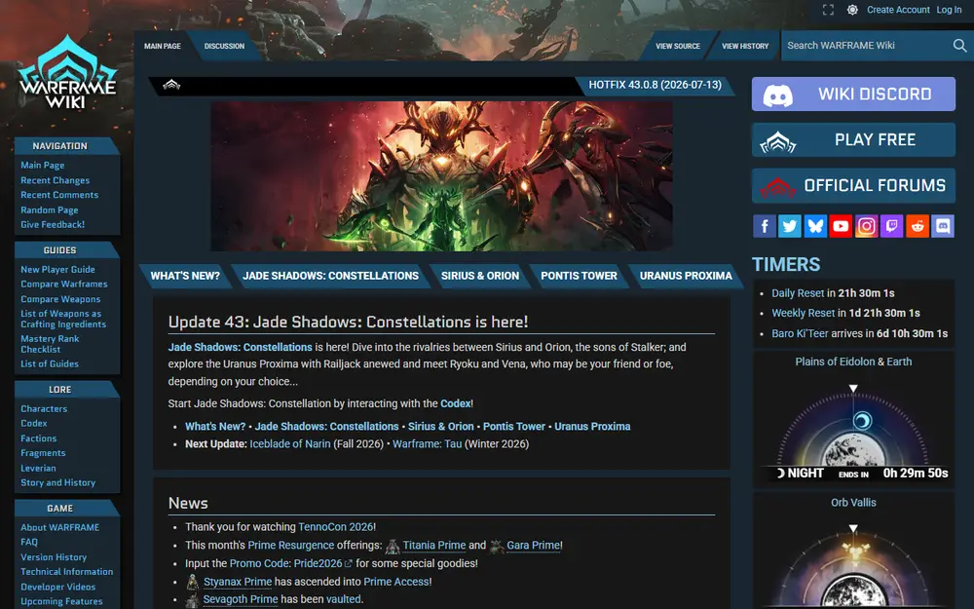The image size is (974, 609).
Task: Open New Player Guide link
Action: 57,270
